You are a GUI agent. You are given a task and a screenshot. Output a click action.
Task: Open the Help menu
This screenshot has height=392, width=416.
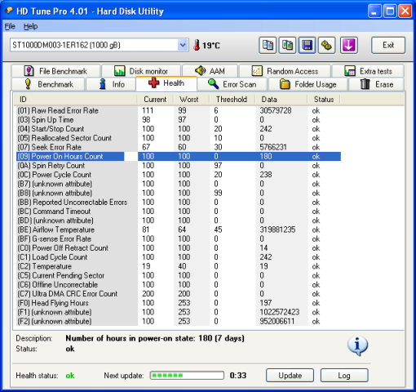tap(30, 26)
